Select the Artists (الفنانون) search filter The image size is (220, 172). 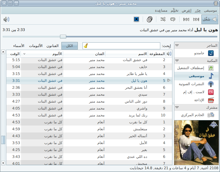pyautogui.click(x=53, y=46)
